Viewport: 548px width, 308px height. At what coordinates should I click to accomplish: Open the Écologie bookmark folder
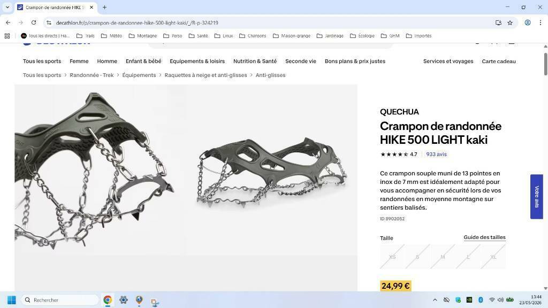click(x=362, y=36)
